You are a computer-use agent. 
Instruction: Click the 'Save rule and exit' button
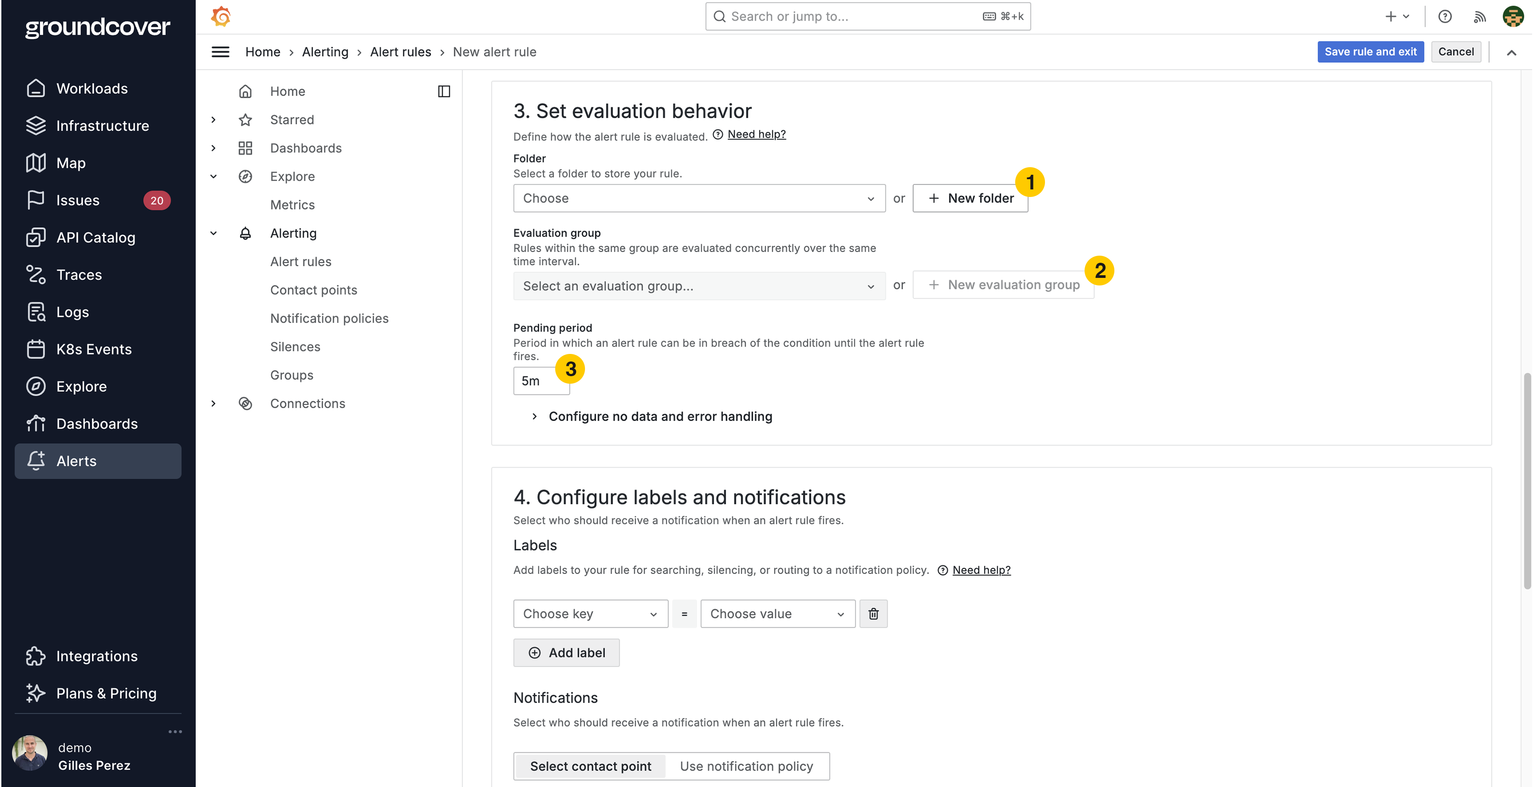coord(1370,52)
